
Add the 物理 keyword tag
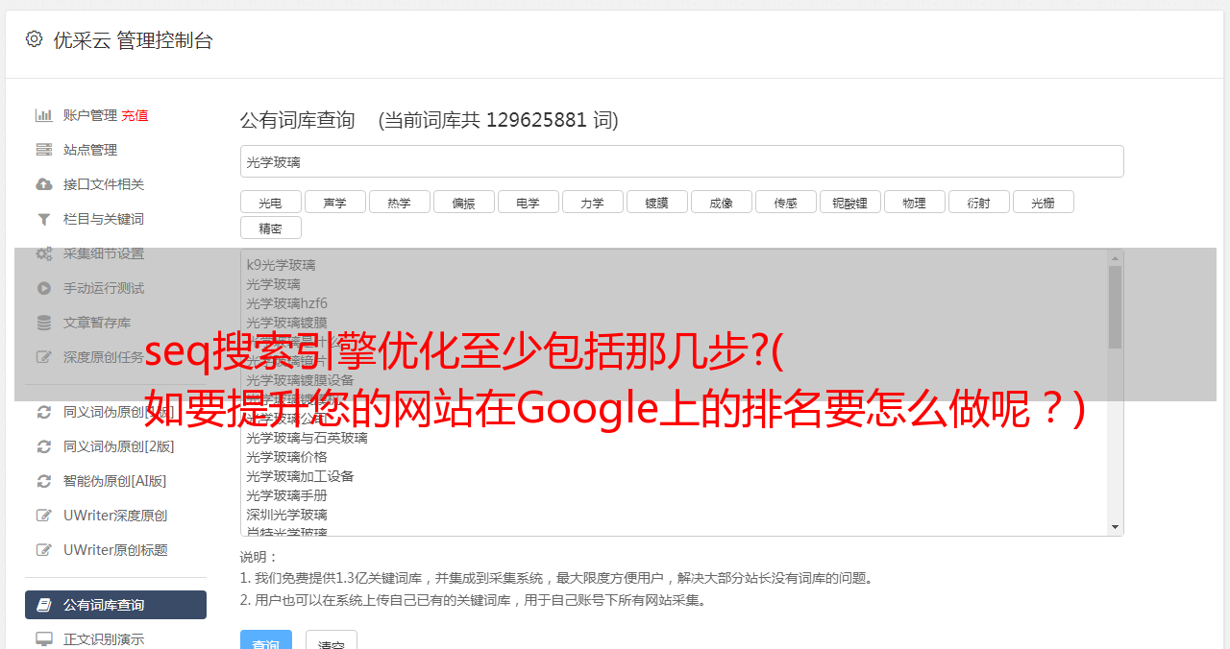click(x=914, y=202)
